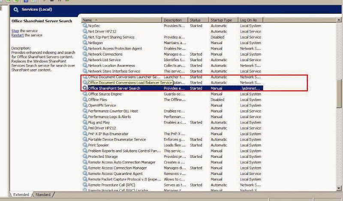Select the Network List Service gear icon
The height and width of the screenshot is (201, 343).
pyautogui.click(x=84, y=59)
